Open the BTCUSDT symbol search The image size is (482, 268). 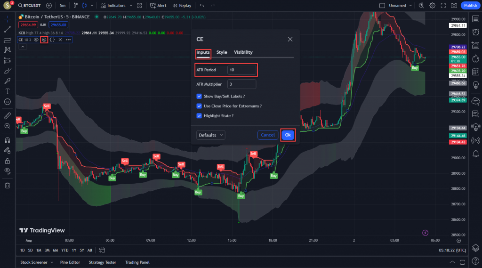(30, 6)
